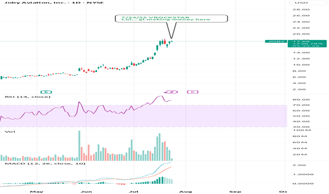Click the 20 M volume axis value

coord(300,154)
